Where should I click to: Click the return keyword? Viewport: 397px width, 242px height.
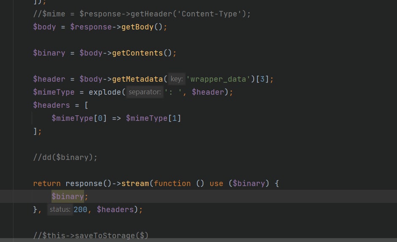point(47,183)
